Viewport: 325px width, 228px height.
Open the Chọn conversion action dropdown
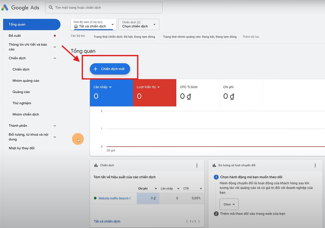point(229,204)
